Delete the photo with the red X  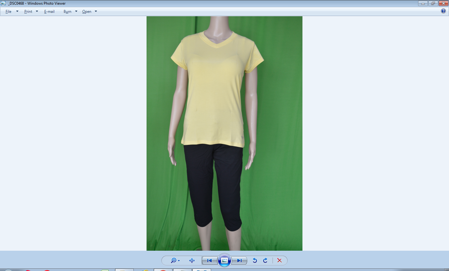(x=279, y=260)
